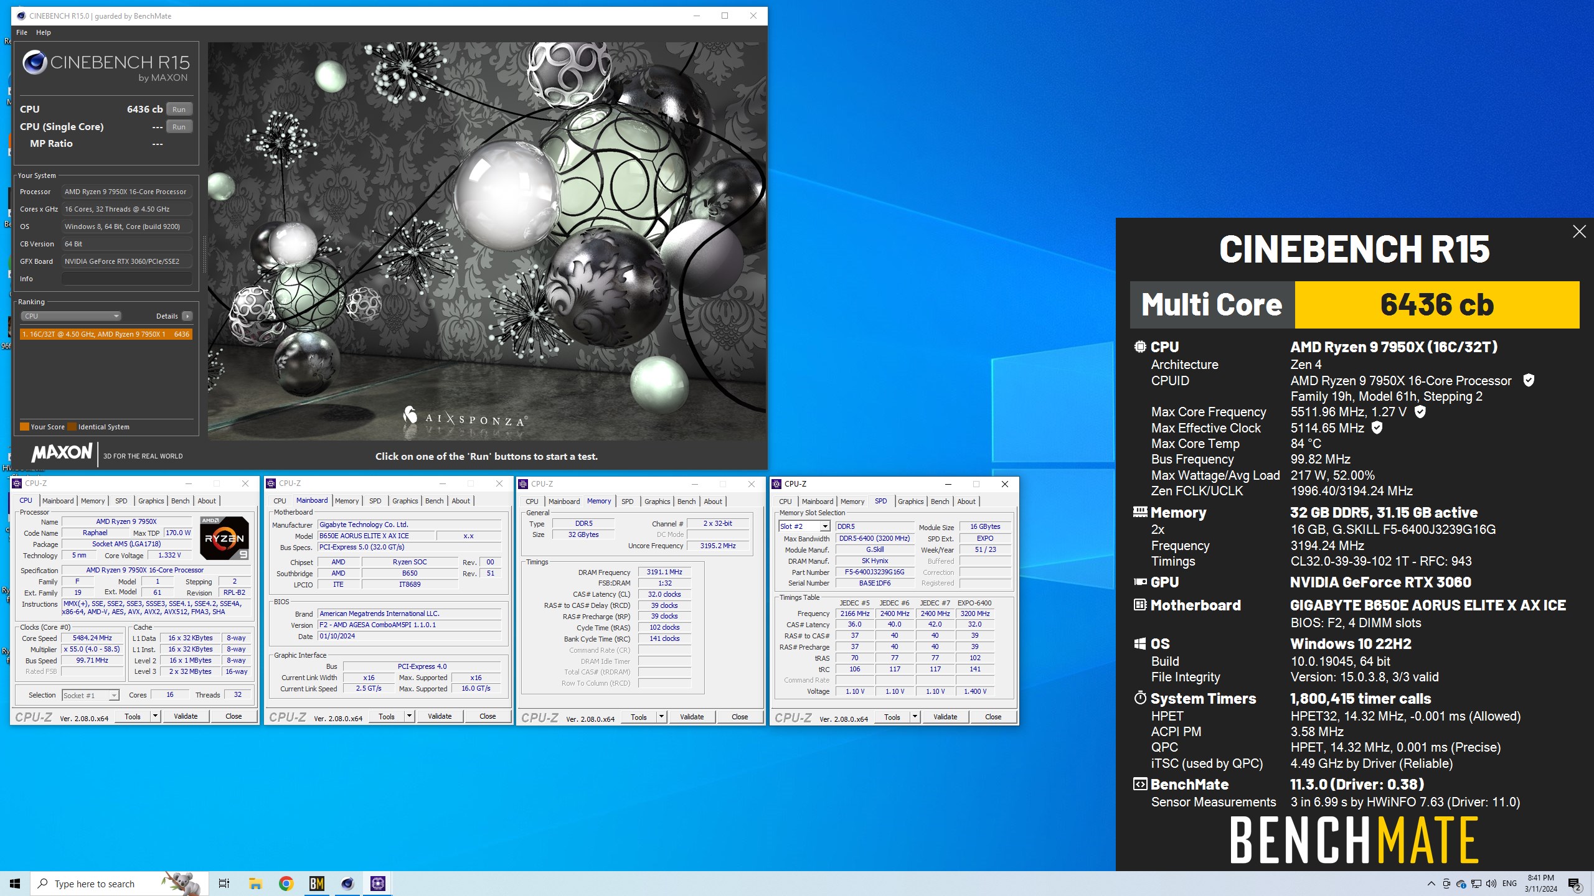The height and width of the screenshot is (896, 1594).
Task: Open Task View from taskbar
Action: click(224, 884)
